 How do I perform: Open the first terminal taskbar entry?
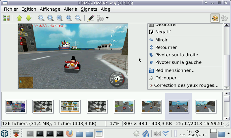(30, 134)
